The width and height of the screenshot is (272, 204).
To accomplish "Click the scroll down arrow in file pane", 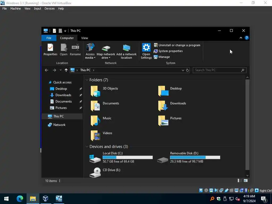I will 247,175.
